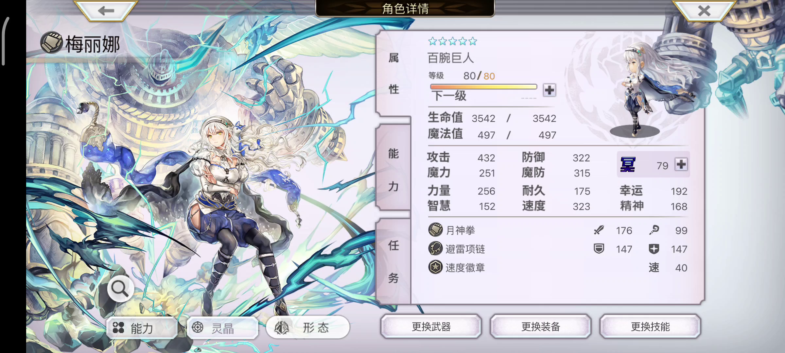This screenshot has height=353, width=785.
Task: Tap the back arrow button
Action: (105, 10)
